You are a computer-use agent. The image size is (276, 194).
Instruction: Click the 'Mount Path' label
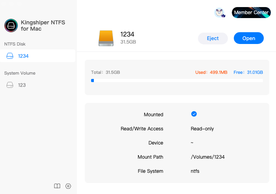150,157
